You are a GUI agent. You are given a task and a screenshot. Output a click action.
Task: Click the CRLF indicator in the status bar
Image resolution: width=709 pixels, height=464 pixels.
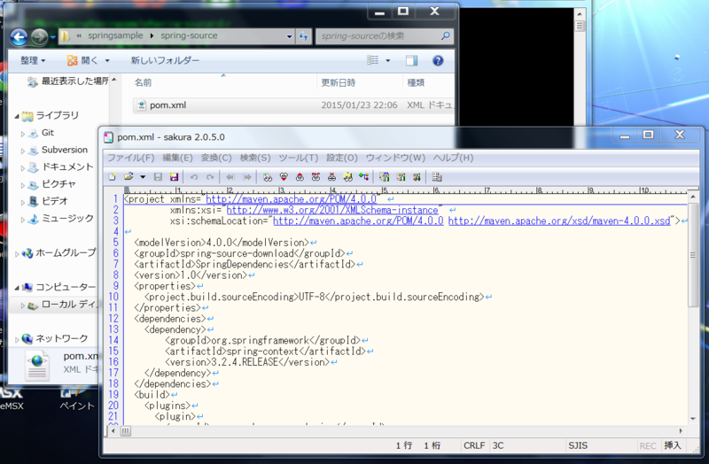coord(474,445)
